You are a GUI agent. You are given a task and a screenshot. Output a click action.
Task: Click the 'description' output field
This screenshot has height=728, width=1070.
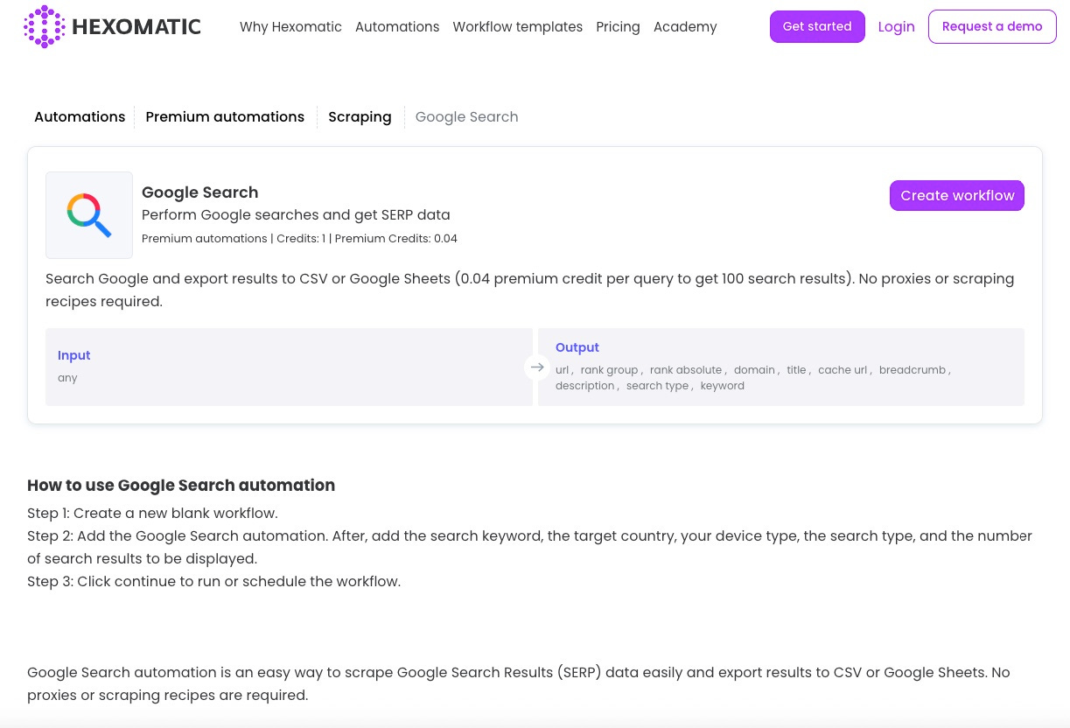[x=584, y=386]
